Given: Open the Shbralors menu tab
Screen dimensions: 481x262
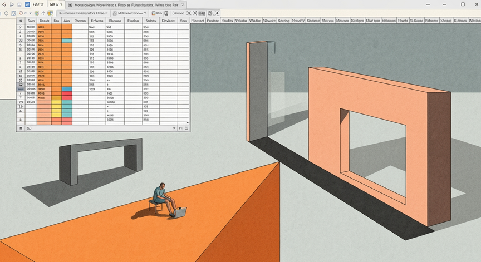Looking at the screenshot, I should click(x=389, y=21).
